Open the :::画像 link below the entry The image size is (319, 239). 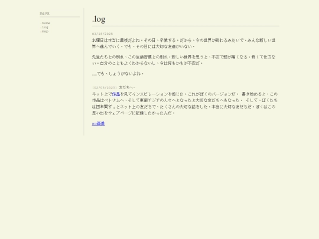(x=98, y=123)
